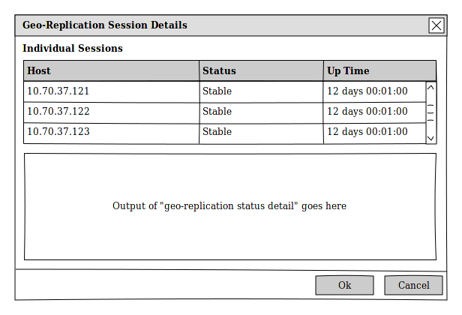
Task: Click the scrollbar up arrow
Action: 430,88
